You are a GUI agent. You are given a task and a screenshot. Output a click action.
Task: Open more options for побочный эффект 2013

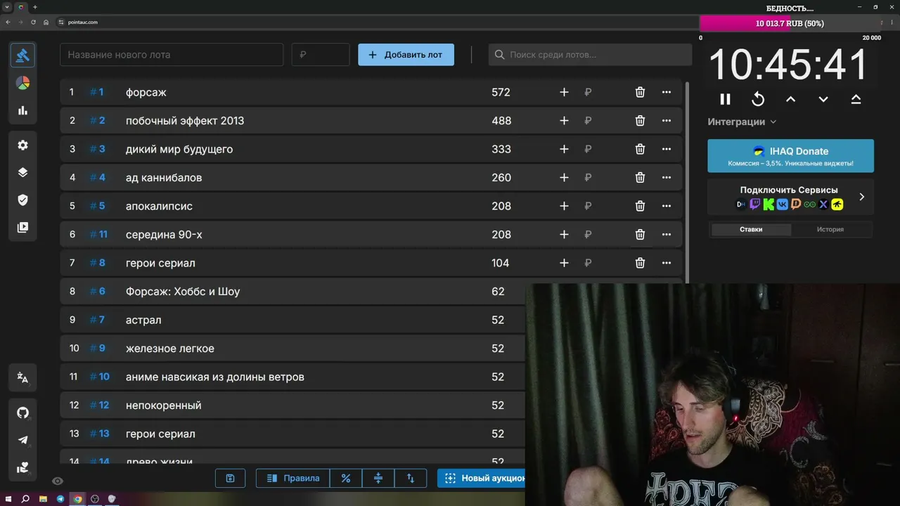[x=667, y=121]
